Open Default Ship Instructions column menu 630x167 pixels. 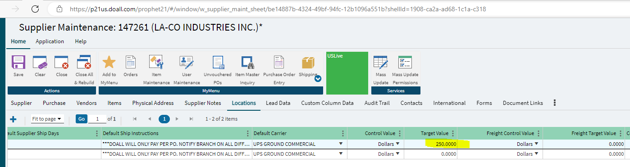(x=248, y=133)
